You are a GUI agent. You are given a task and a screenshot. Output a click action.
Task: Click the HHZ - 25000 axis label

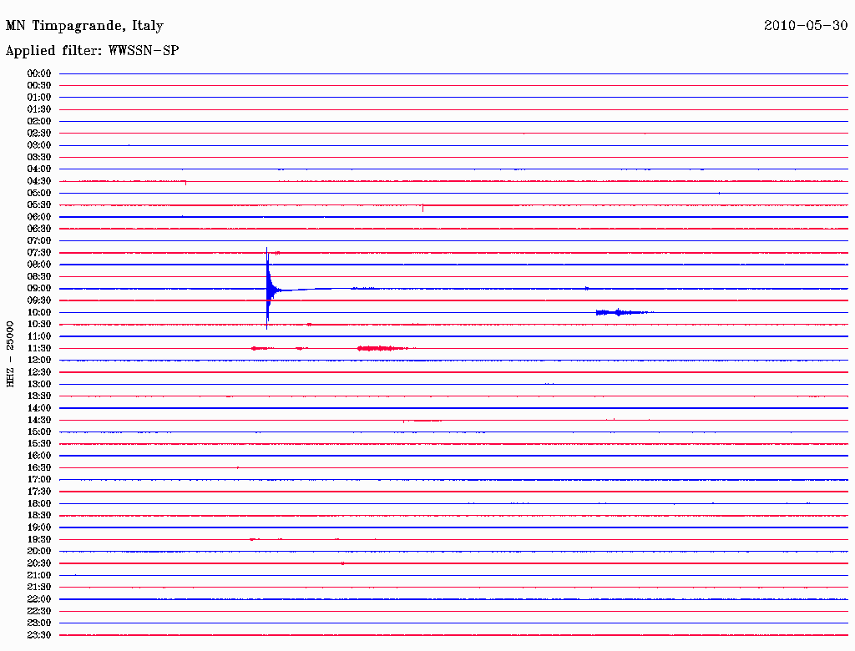click(x=10, y=354)
